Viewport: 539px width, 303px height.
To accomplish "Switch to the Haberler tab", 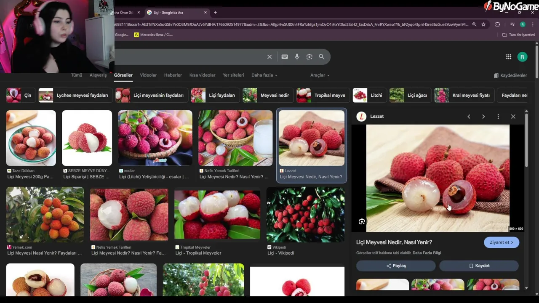I will click(173, 75).
